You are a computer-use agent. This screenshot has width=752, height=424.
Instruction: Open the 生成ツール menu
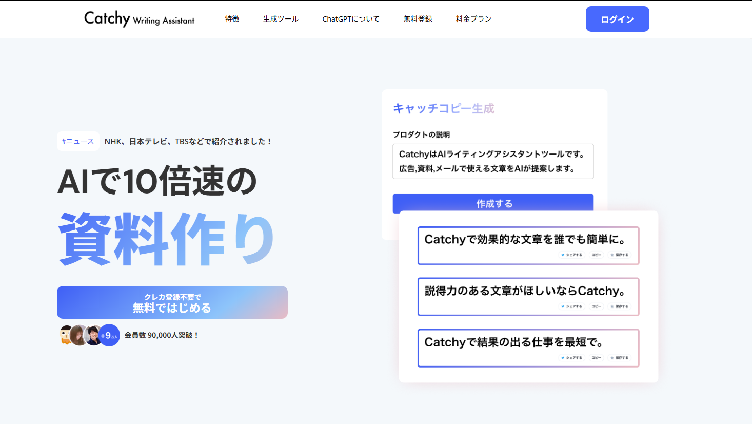[280, 18]
